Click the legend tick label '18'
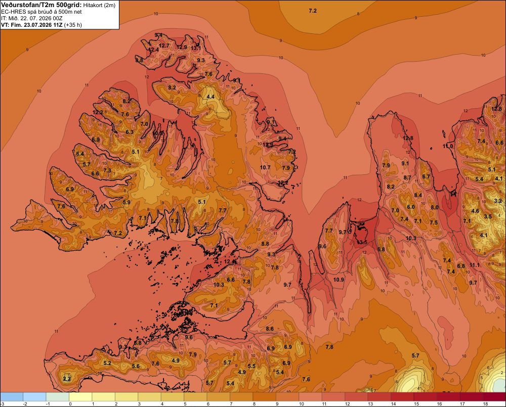The width and height of the screenshot is (506, 407). [x=485, y=404]
